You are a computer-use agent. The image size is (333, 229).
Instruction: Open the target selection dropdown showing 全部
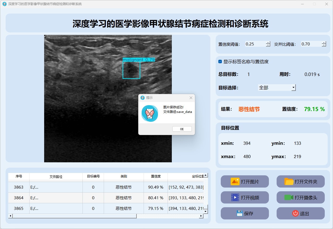click(x=277, y=87)
